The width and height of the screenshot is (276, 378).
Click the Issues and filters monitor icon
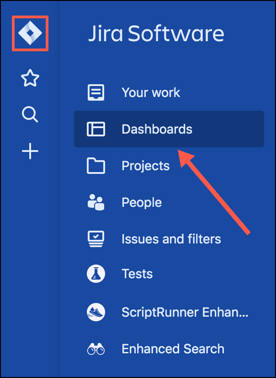96,238
